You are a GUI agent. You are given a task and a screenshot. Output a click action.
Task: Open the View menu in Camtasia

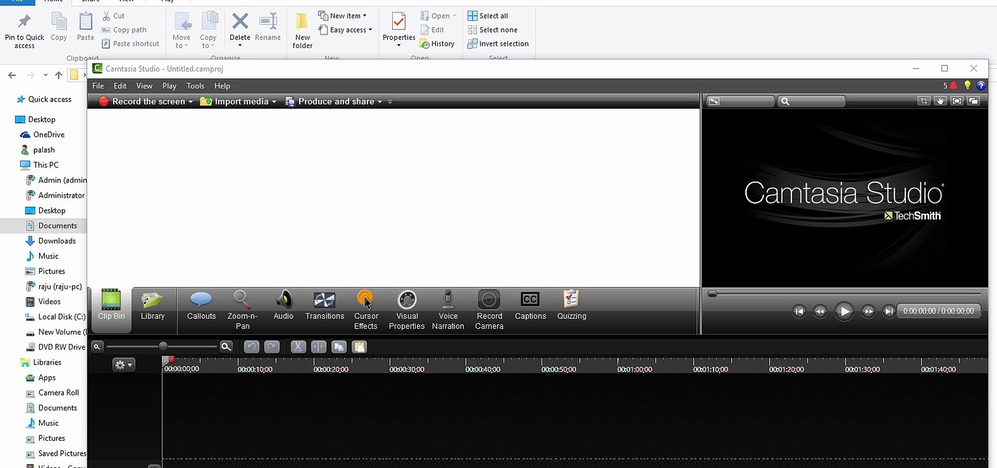point(144,86)
